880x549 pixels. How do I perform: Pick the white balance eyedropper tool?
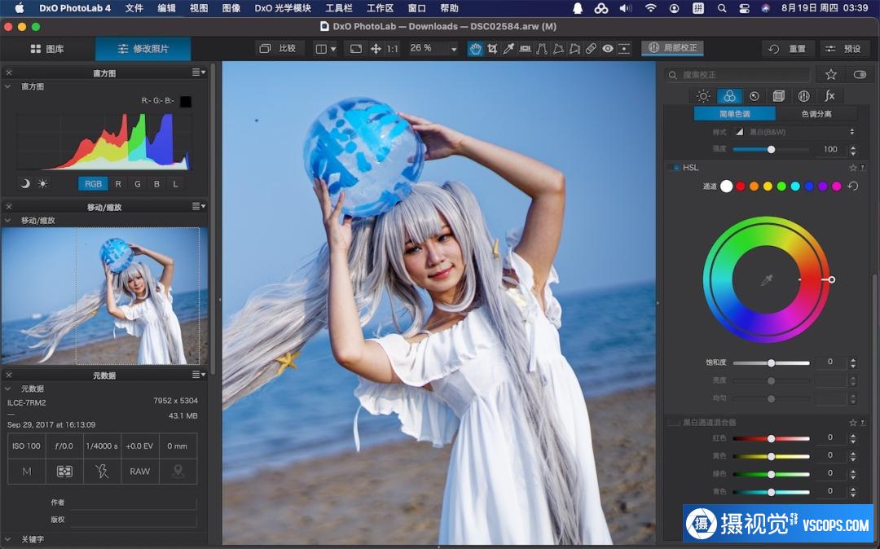coord(508,49)
